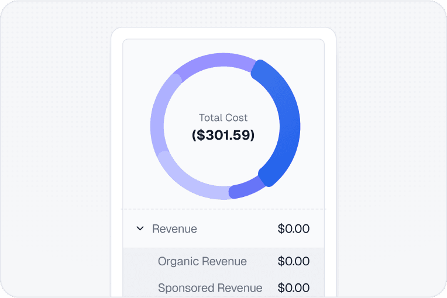Viewport: 447px width, 298px height.
Task: Click the Total Cost label in donut
Action: click(223, 118)
